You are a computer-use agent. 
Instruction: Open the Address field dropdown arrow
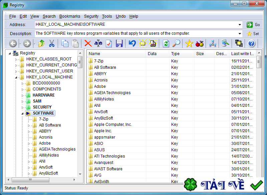pyautogui.click(x=240, y=25)
